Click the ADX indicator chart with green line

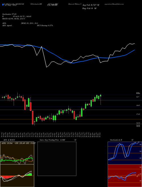pyautogui.click(x=17, y=153)
